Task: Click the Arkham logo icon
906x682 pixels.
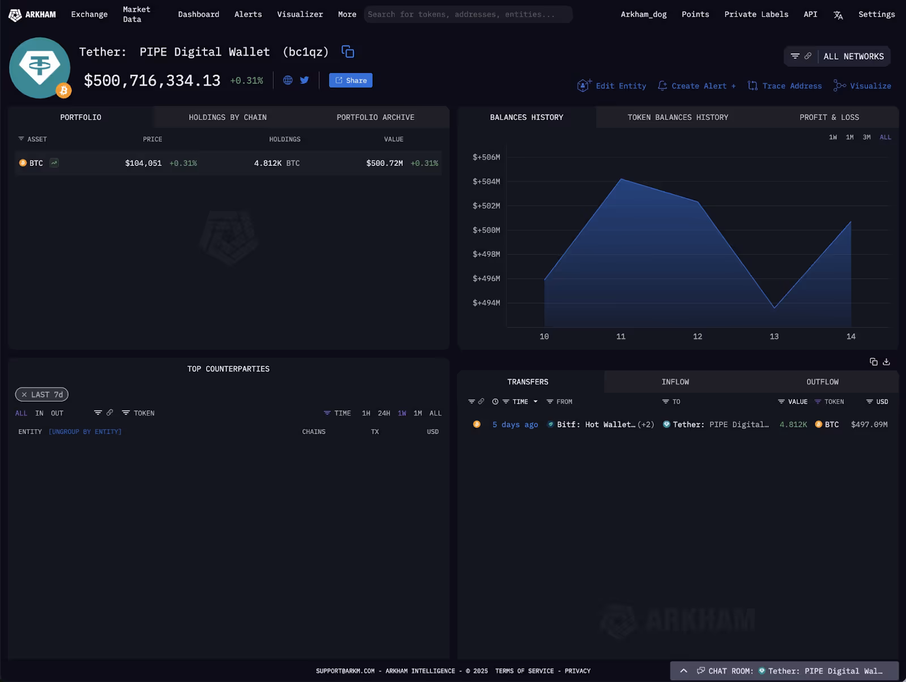Action: [x=15, y=15]
